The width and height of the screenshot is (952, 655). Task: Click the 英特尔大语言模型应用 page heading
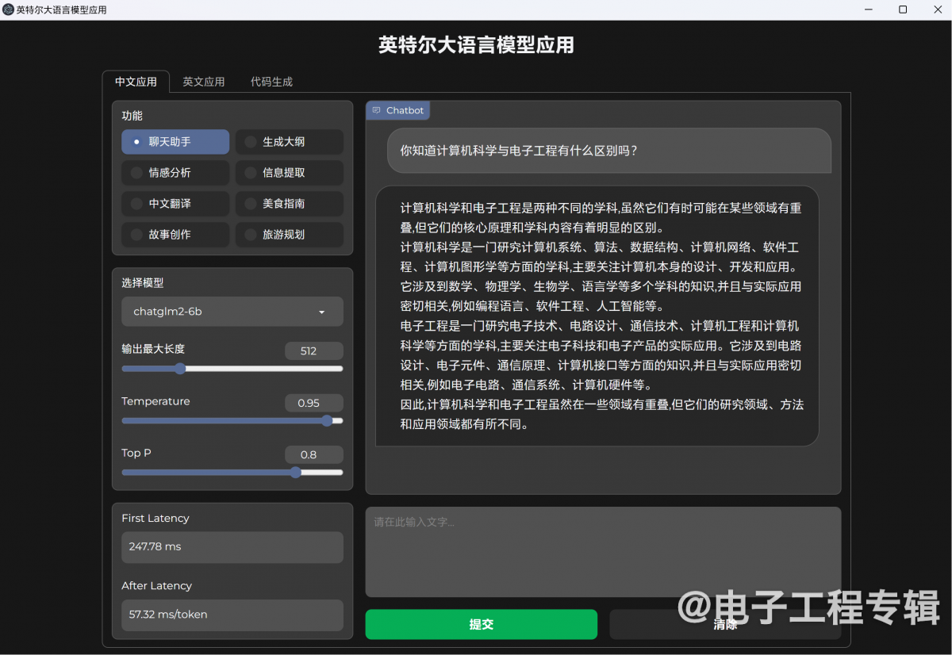pos(476,45)
